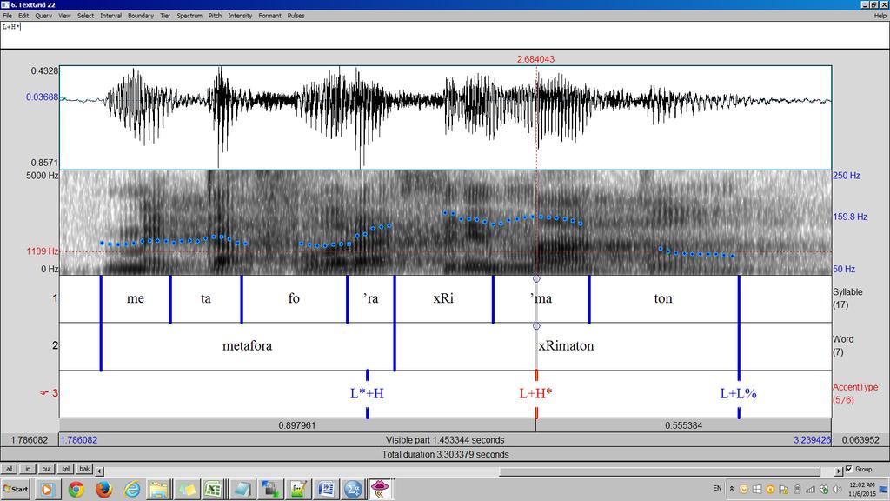Open the EN language indicator
890x501 pixels.
point(717,488)
